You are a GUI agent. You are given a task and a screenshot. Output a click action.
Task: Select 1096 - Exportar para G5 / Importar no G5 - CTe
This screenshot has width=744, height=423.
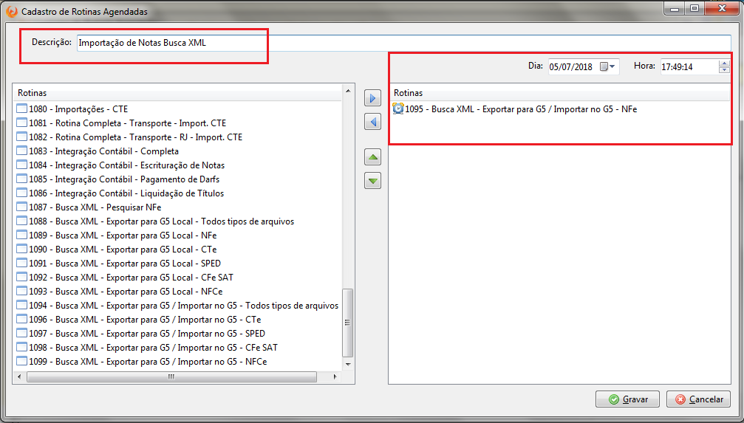click(x=146, y=319)
